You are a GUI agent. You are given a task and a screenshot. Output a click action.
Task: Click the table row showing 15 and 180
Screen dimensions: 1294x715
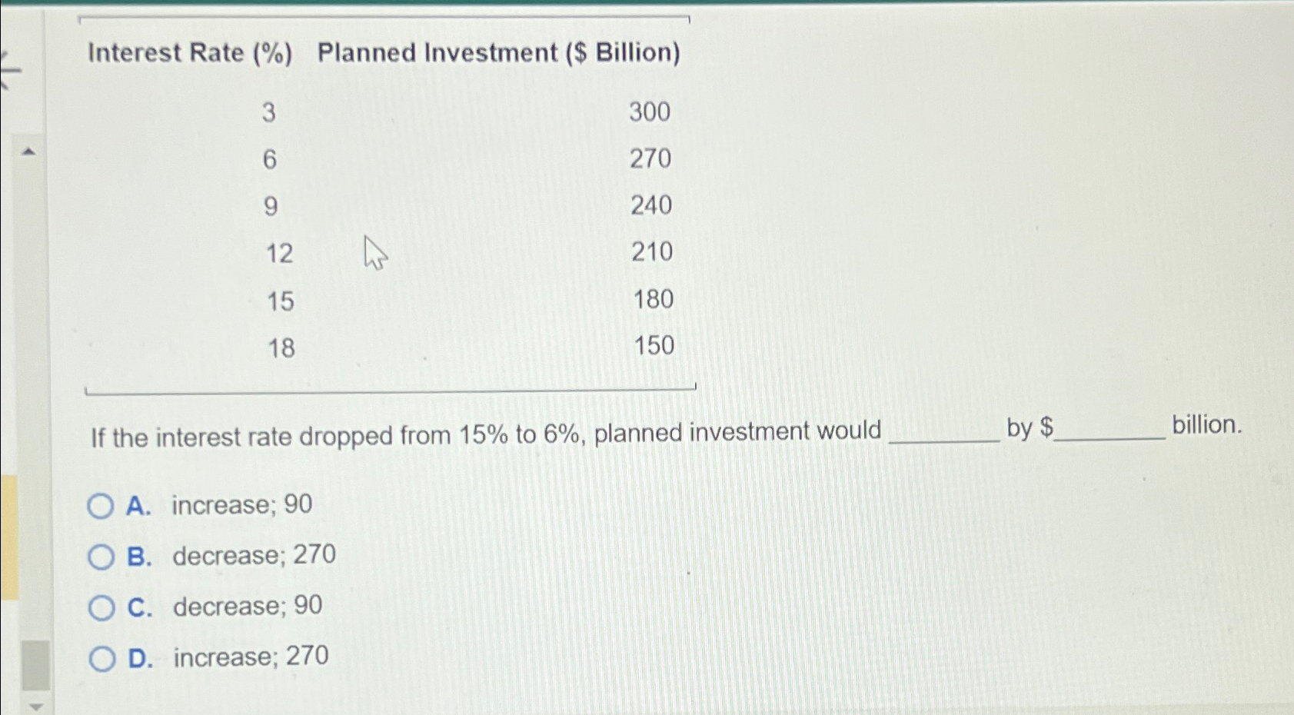461,300
